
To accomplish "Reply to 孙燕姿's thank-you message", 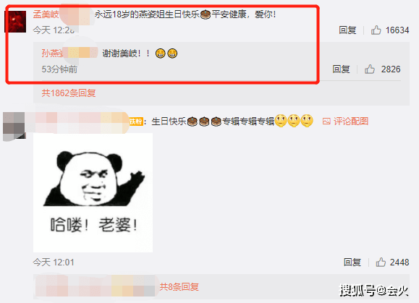I will point(341,69).
